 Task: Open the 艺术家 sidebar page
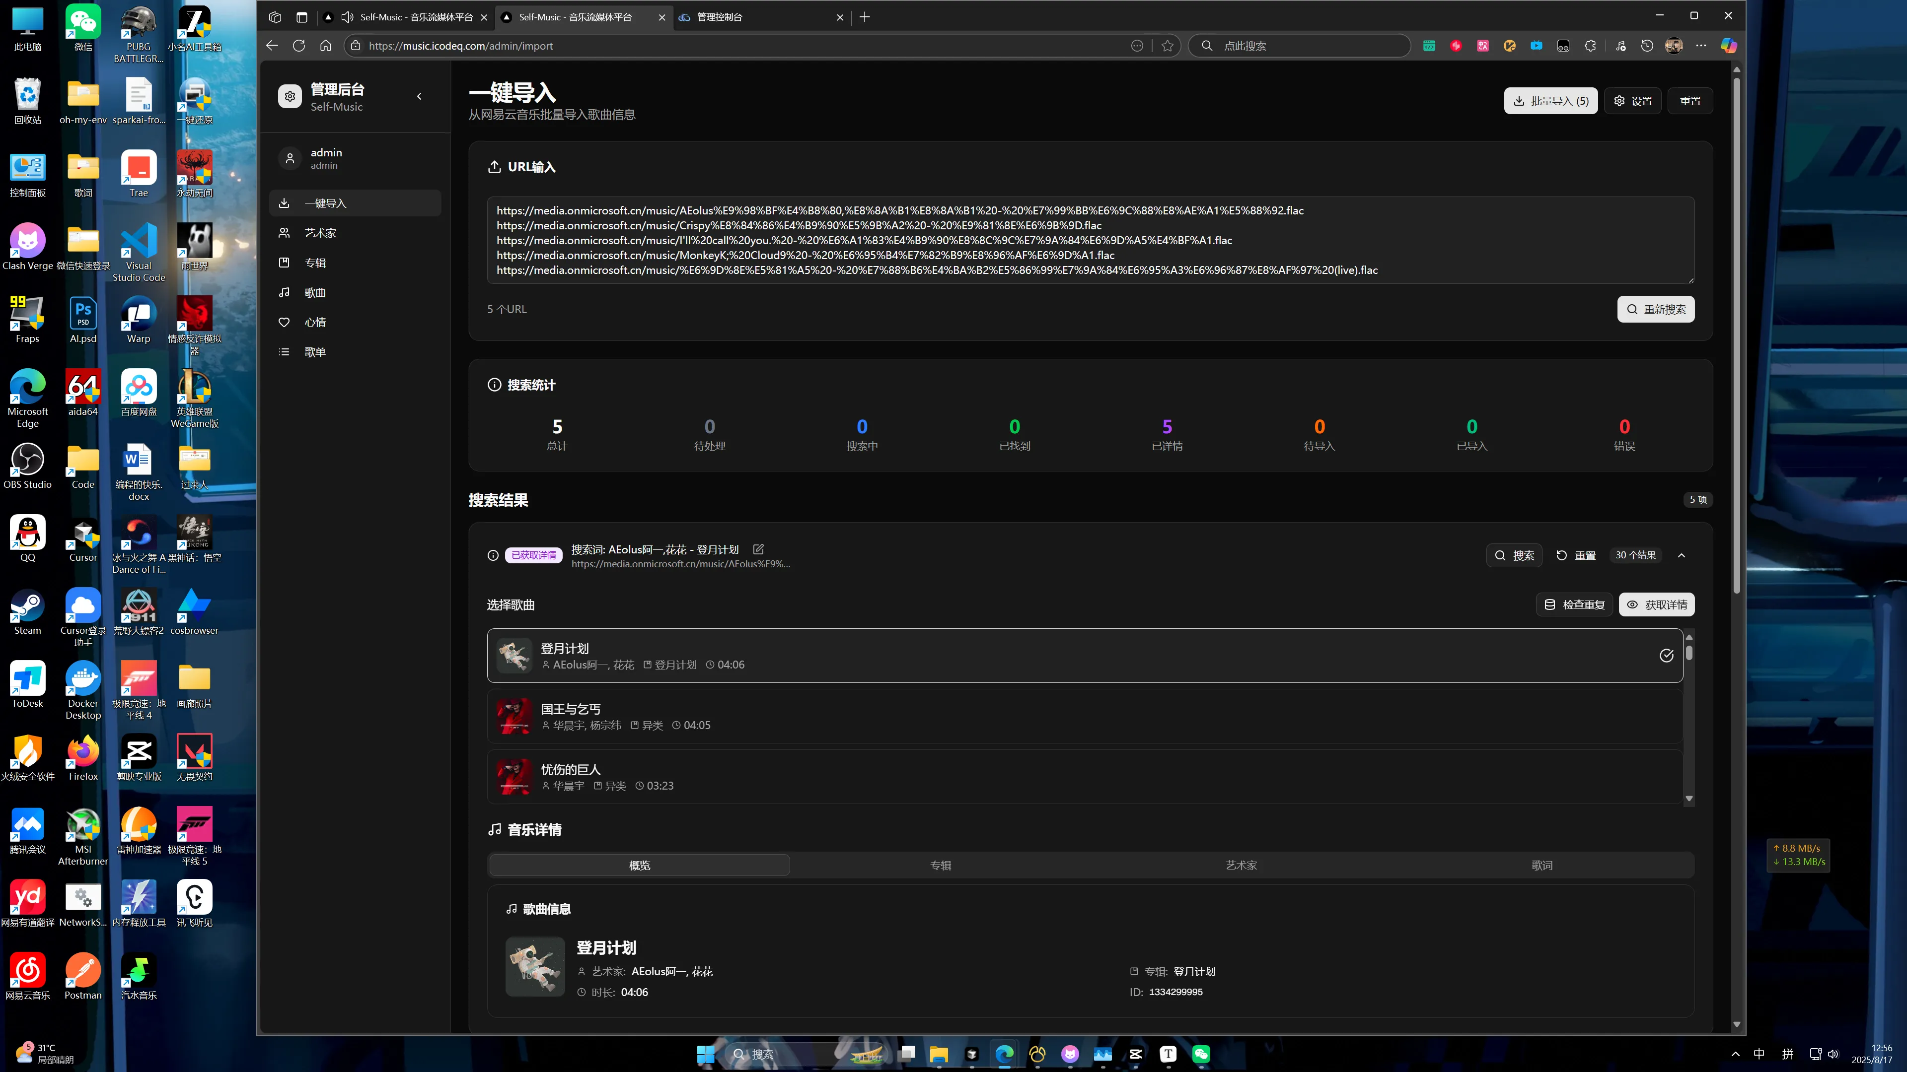coord(320,233)
